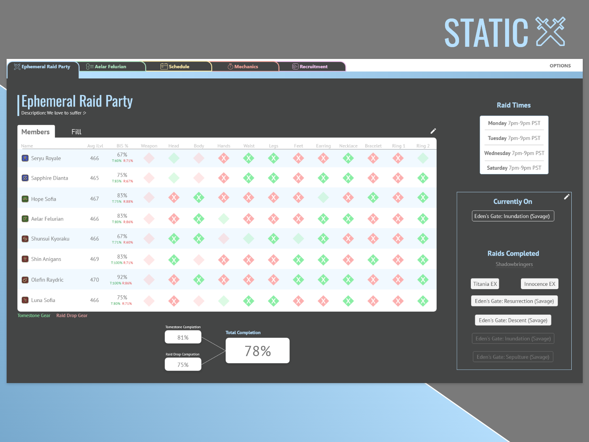Open the OPTIONS menu

pyautogui.click(x=560, y=66)
